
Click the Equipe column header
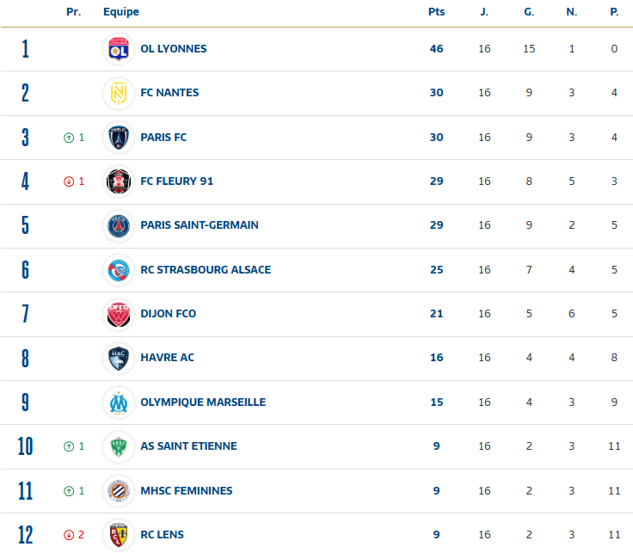pos(120,12)
